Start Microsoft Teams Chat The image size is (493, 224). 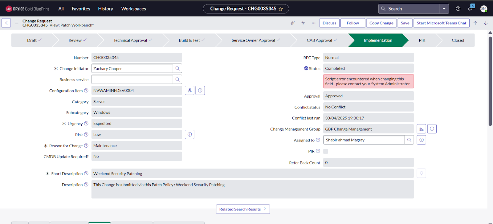442,23
